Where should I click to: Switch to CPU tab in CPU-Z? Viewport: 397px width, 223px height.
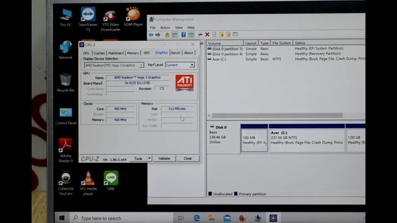[x=86, y=53]
